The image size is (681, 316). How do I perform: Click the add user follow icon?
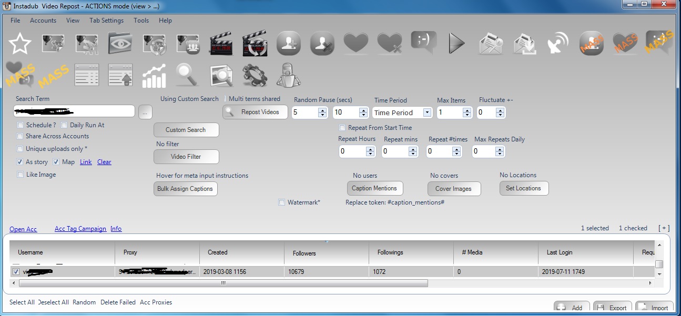coord(288,43)
